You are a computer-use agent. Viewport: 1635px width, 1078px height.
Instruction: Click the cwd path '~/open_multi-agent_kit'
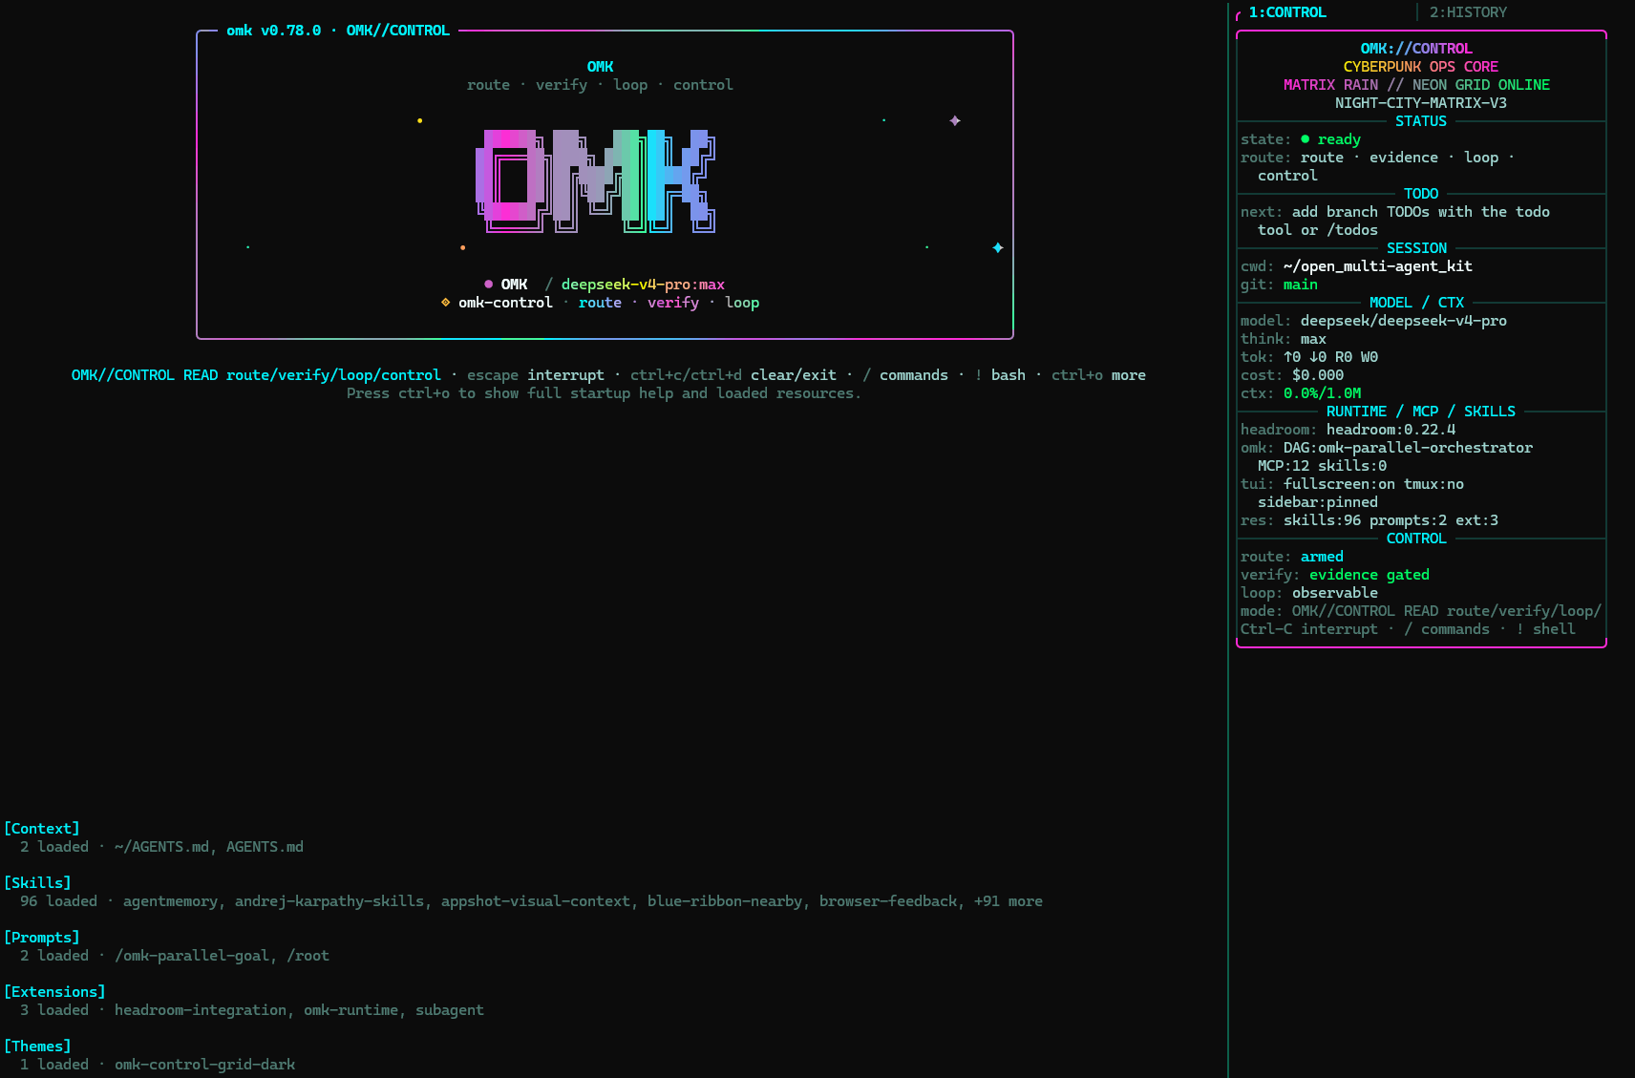point(1378,266)
